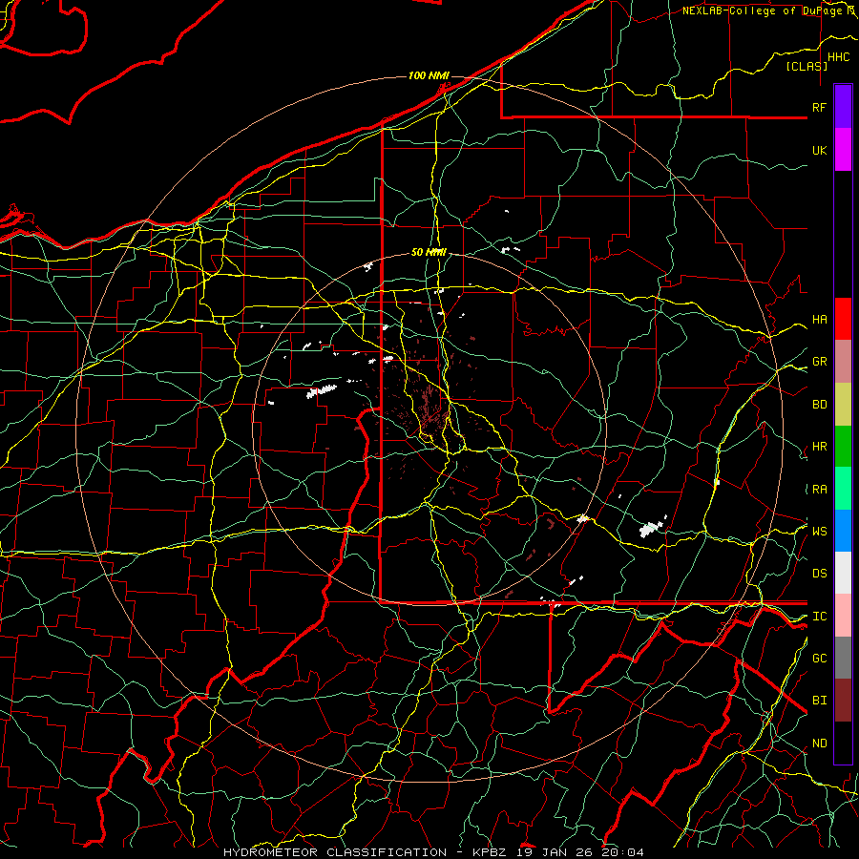Click the DS legend label
859x859 pixels.
click(820, 574)
